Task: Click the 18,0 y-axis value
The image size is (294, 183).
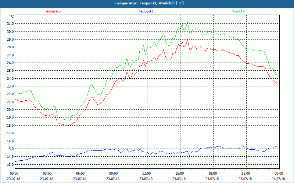Action: [10, 126]
